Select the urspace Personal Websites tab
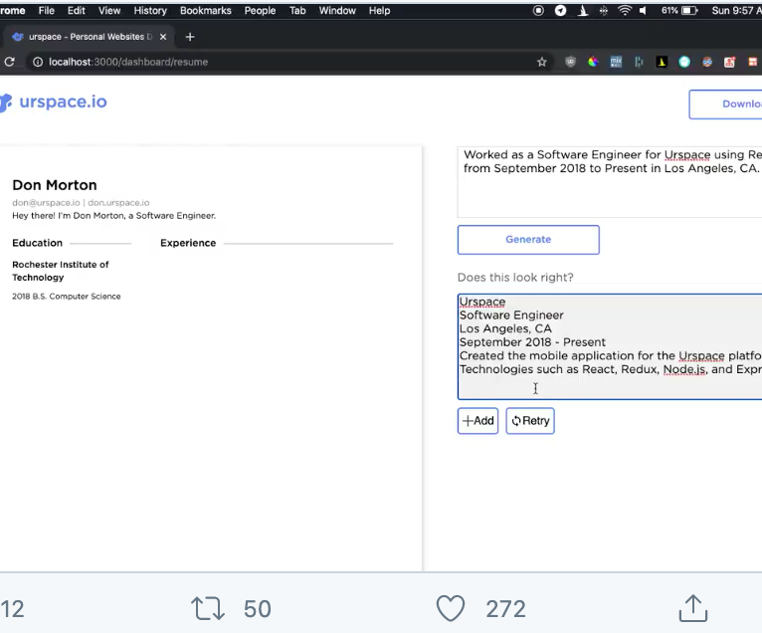Viewport: 762px width, 633px height. click(x=85, y=37)
